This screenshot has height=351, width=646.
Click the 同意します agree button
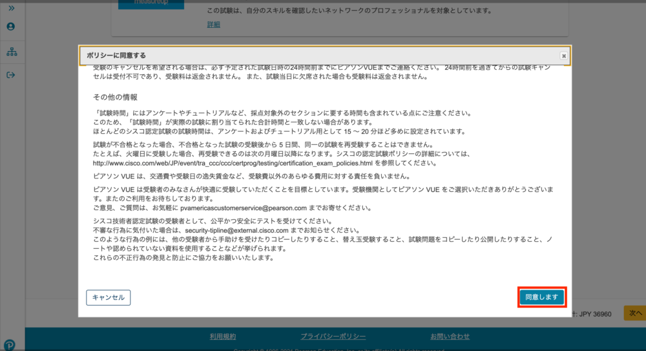pyautogui.click(x=542, y=297)
